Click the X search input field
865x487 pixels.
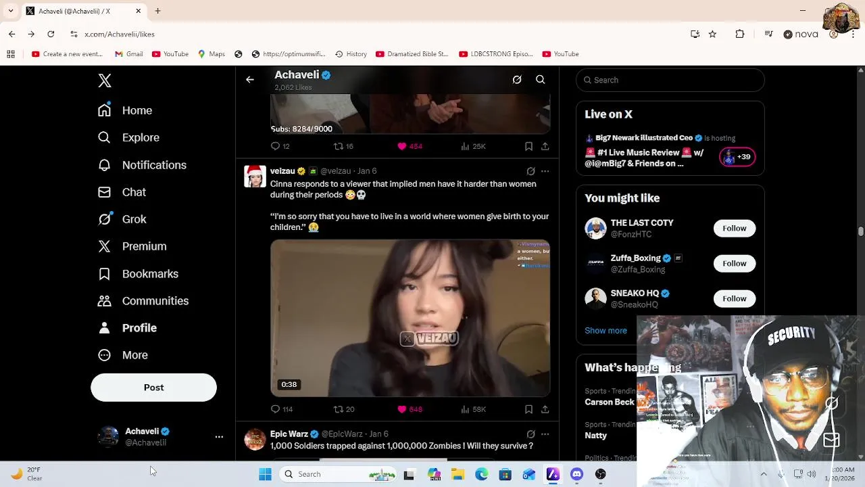coord(670,80)
